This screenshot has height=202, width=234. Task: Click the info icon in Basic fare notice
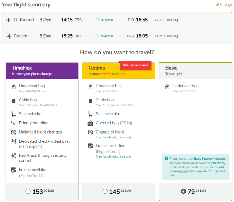point(166,158)
